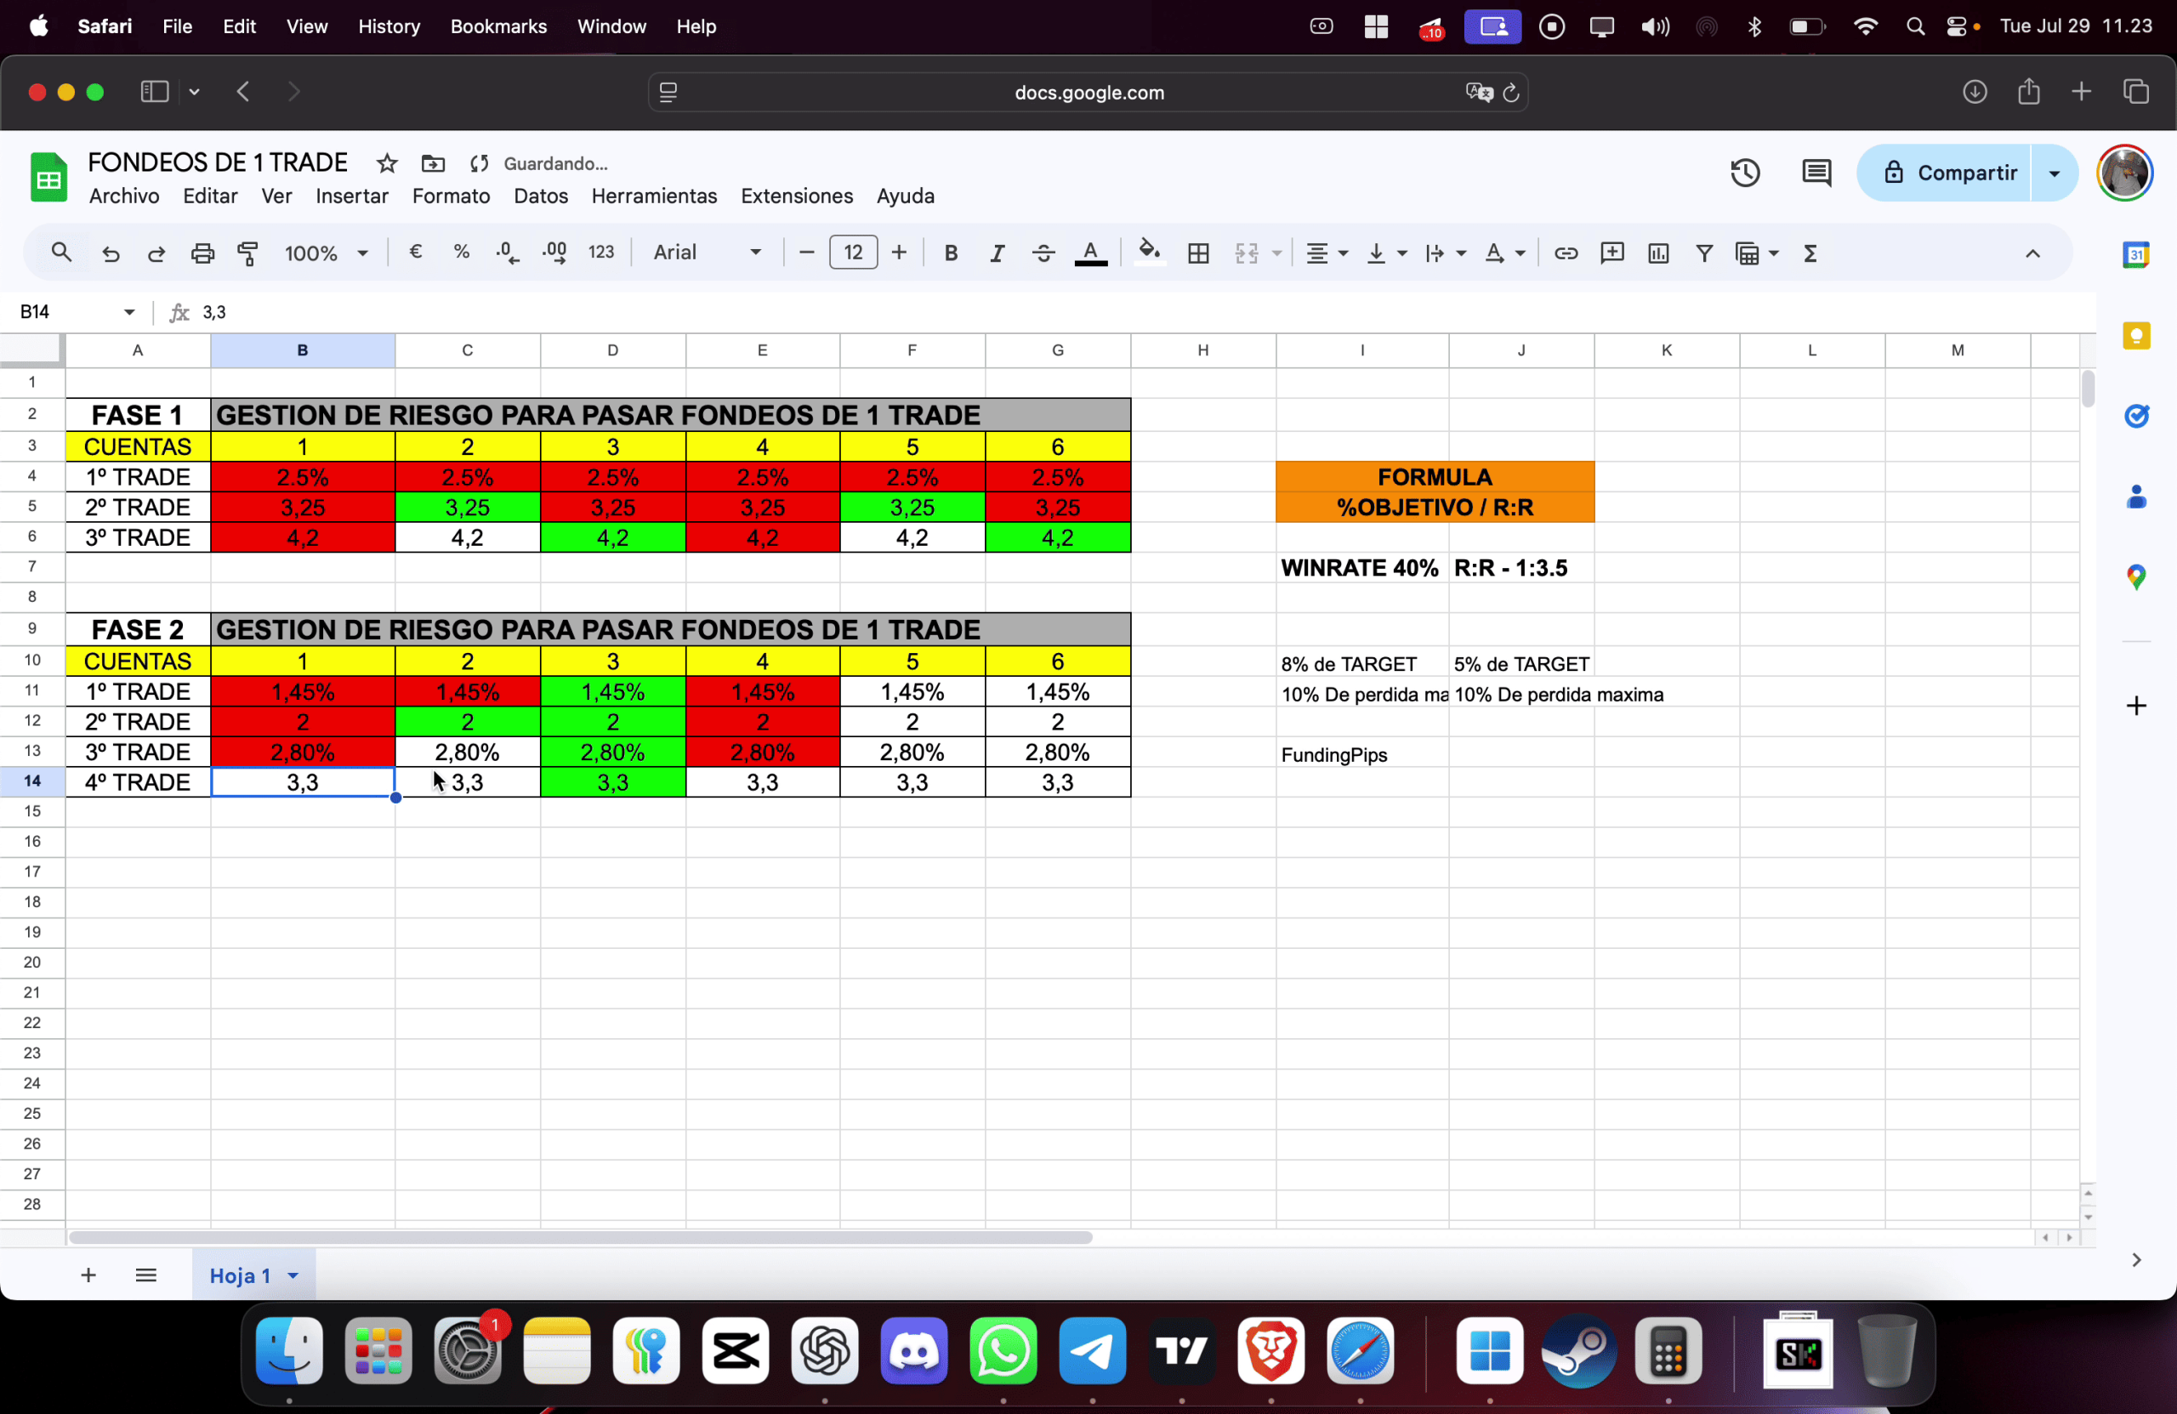This screenshot has height=1414, width=2177.
Task: Click the font size input field
Action: 852,253
